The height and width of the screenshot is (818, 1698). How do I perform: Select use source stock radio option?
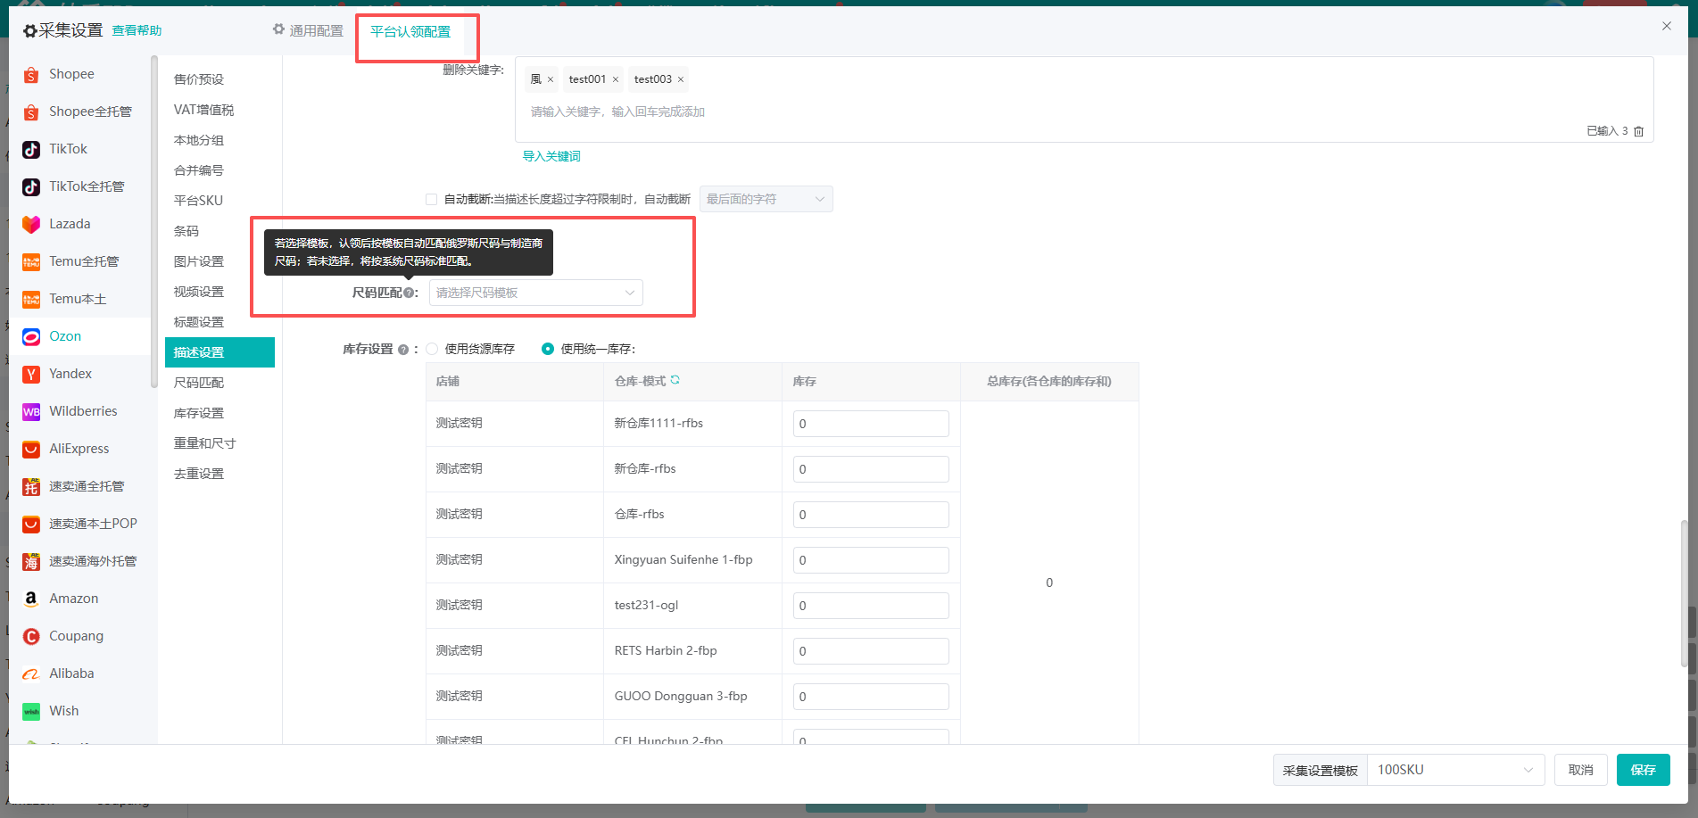click(x=433, y=349)
